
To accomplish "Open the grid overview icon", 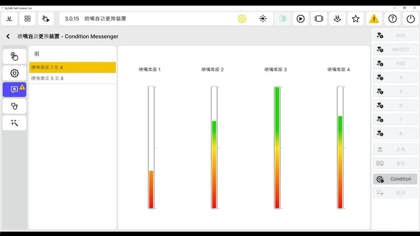I will tap(28, 19).
